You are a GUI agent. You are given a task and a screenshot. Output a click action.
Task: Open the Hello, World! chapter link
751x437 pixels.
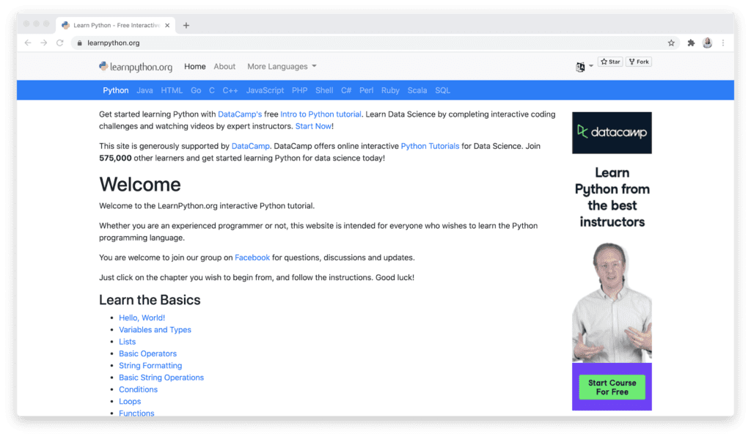pos(142,318)
